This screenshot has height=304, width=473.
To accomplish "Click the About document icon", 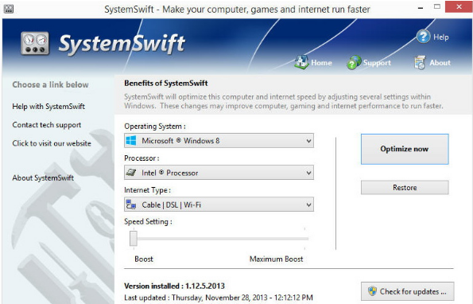I will (x=420, y=63).
